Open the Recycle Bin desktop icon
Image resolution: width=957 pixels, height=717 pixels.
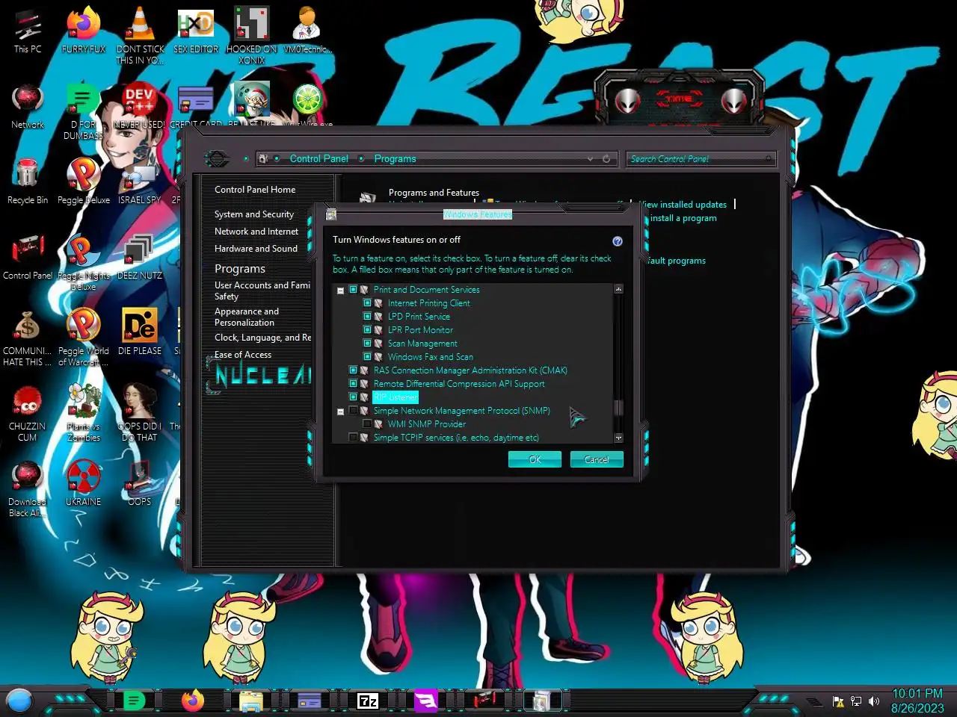28,181
